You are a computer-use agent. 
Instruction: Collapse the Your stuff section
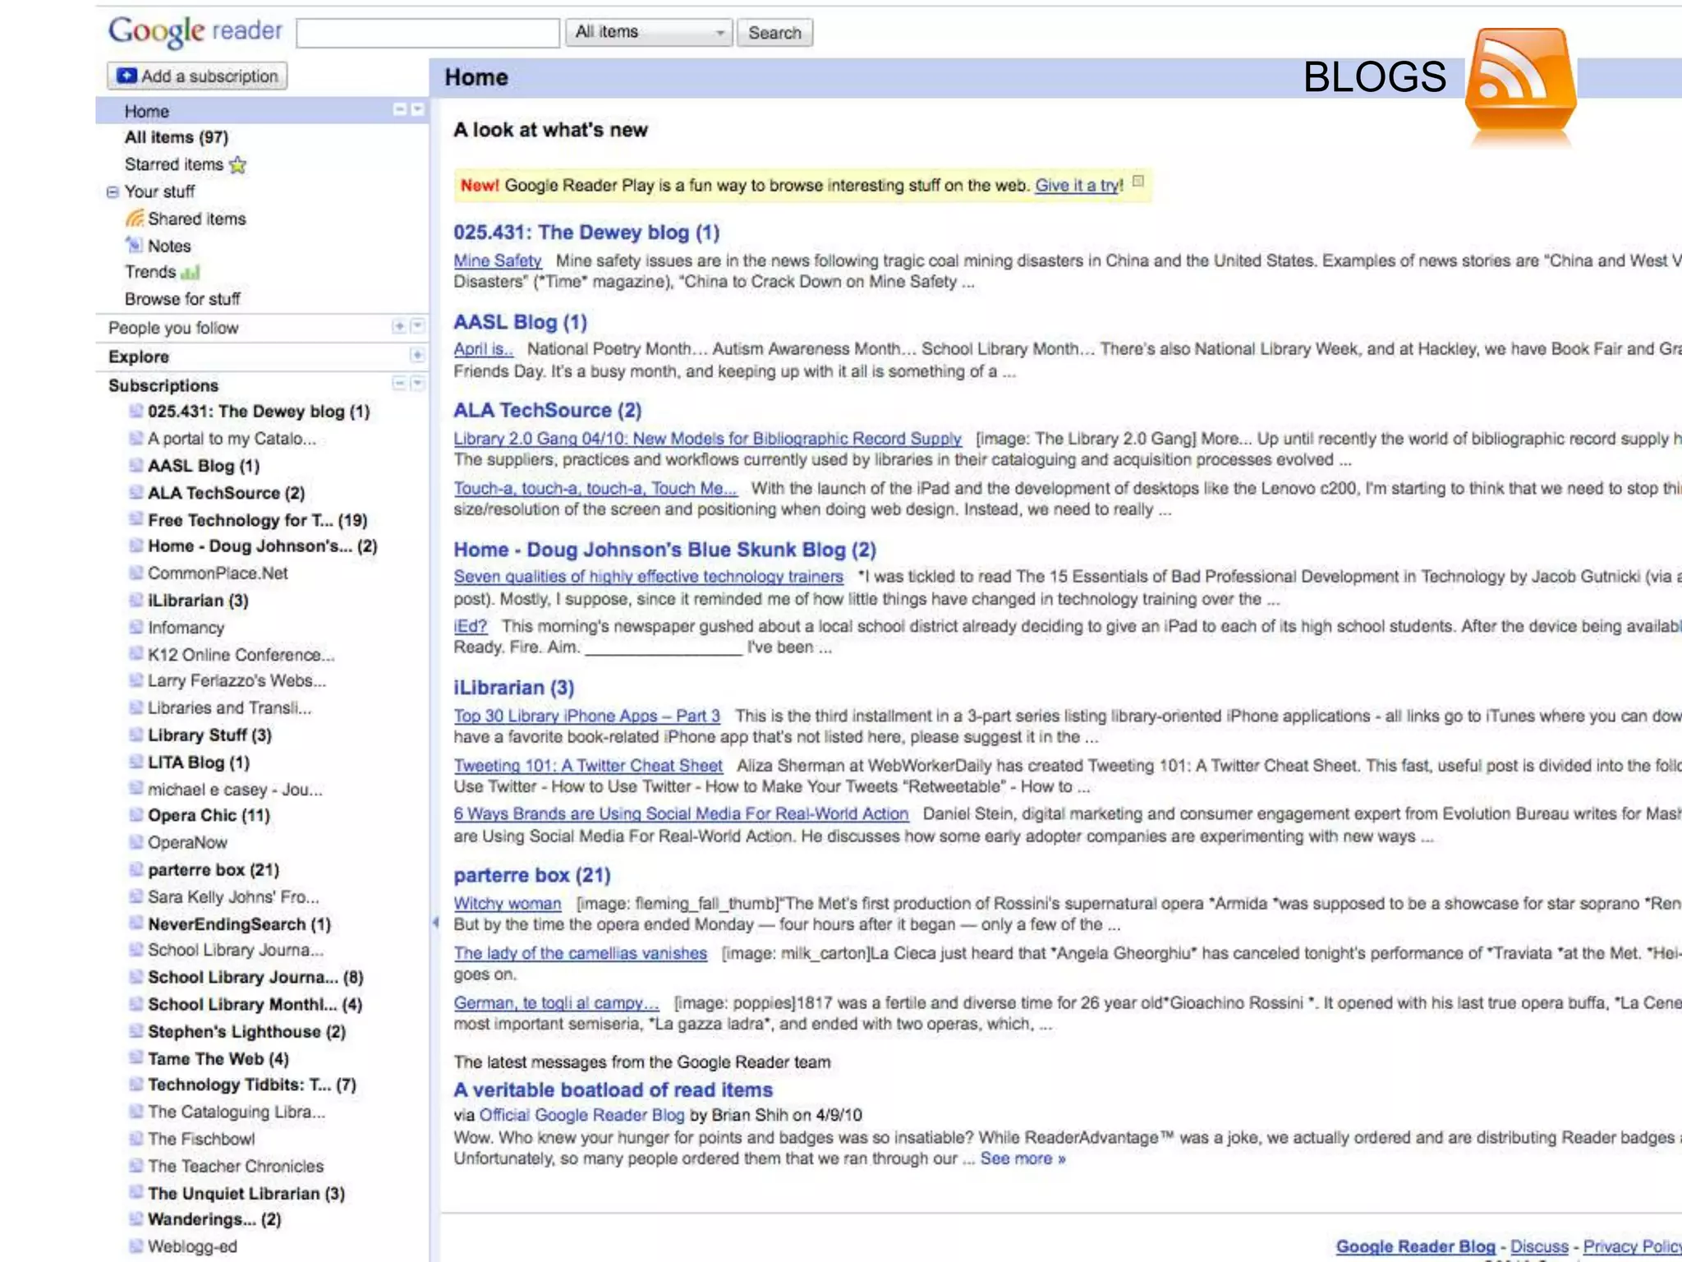point(113,192)
